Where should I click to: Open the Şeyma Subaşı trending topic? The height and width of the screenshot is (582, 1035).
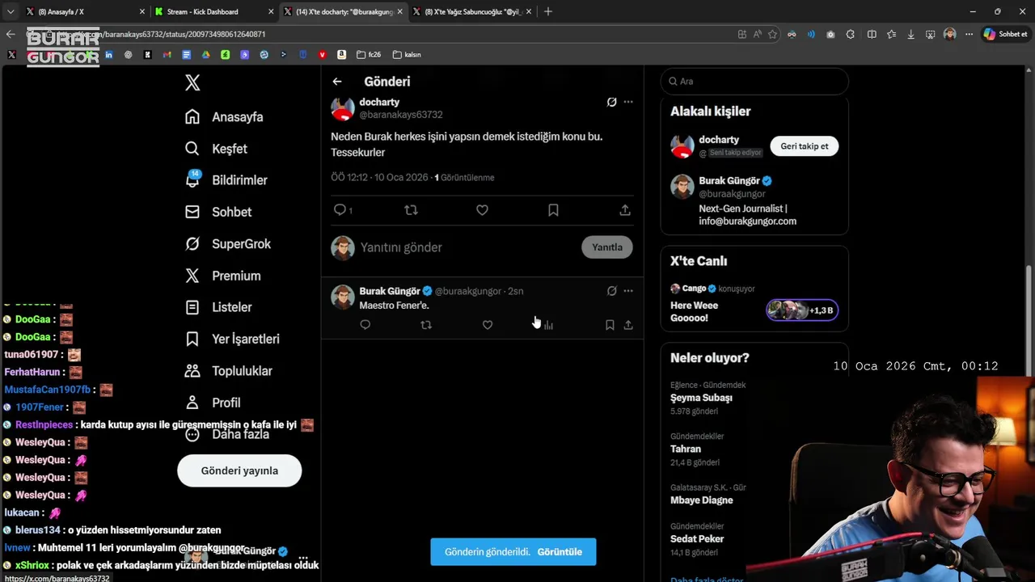point(701,398)
